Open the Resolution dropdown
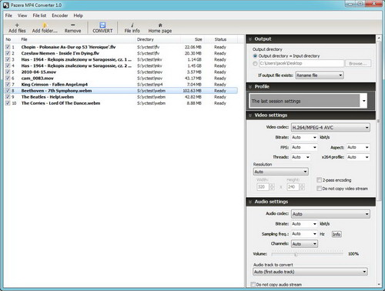The width and height of the screenshot is (385, 291). (281, 172)
